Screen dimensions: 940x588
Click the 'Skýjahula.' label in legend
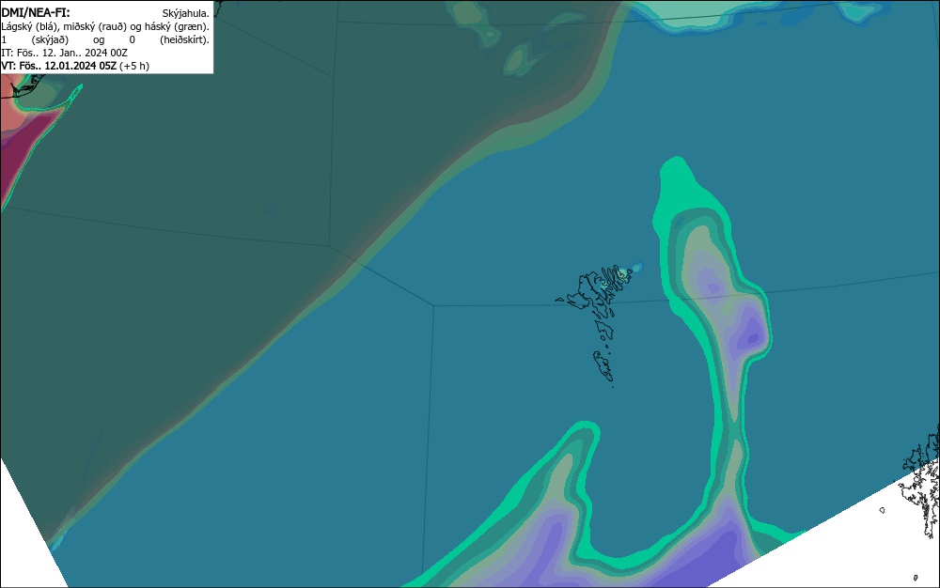[x=186, y=13]
